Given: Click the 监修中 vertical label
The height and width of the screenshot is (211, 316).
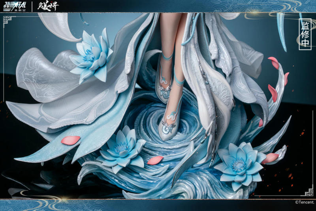Looking at the screenshot, I should click(x=305, y=34).
